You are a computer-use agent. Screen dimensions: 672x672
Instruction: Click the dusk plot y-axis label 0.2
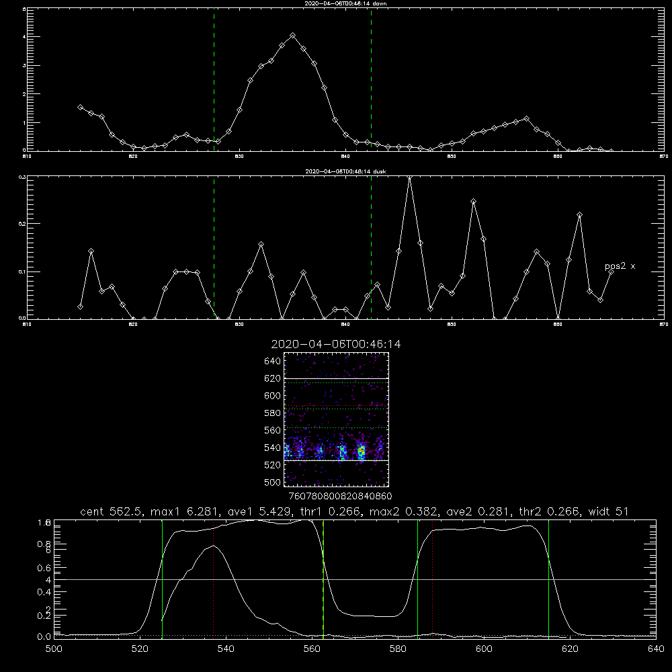[x=22, y=224]
